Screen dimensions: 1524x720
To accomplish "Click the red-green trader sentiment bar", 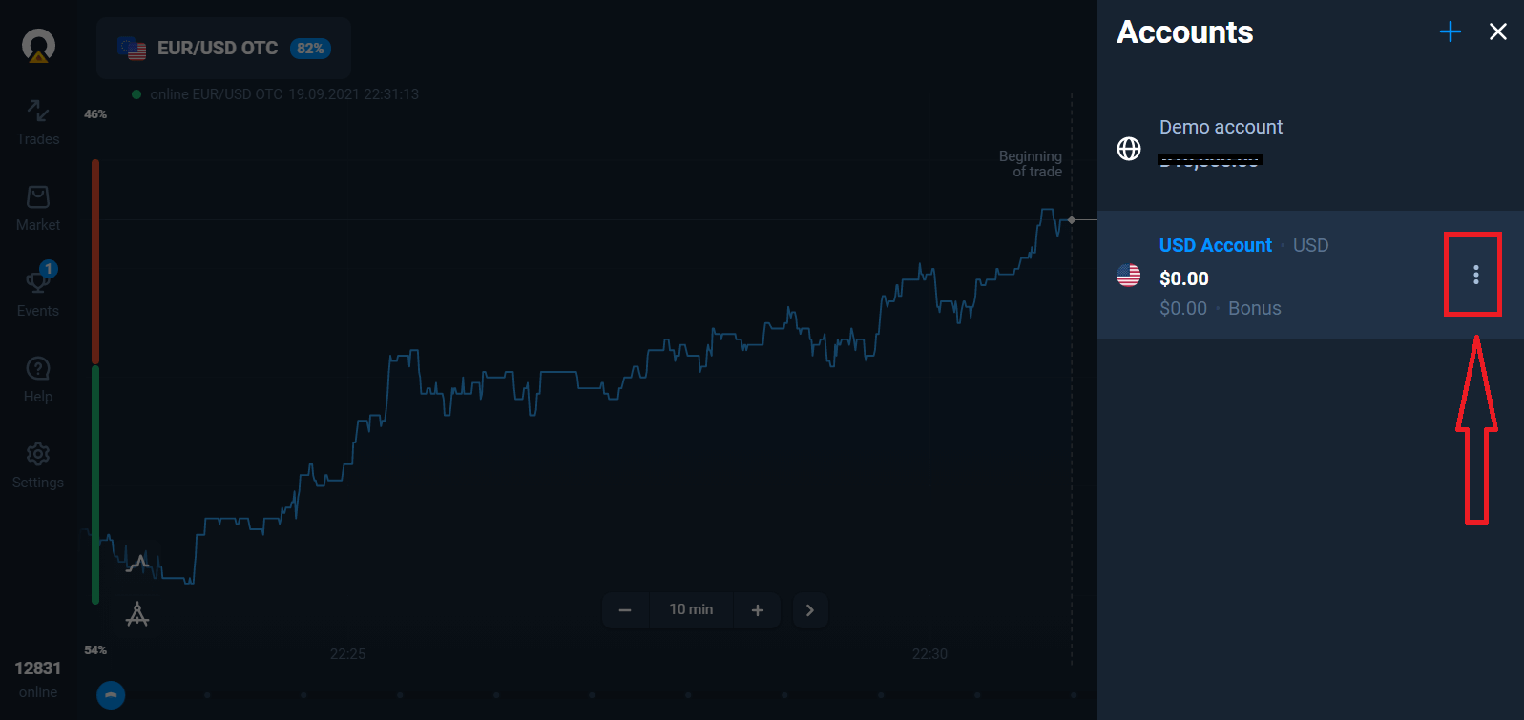I will tap(95, 381).
